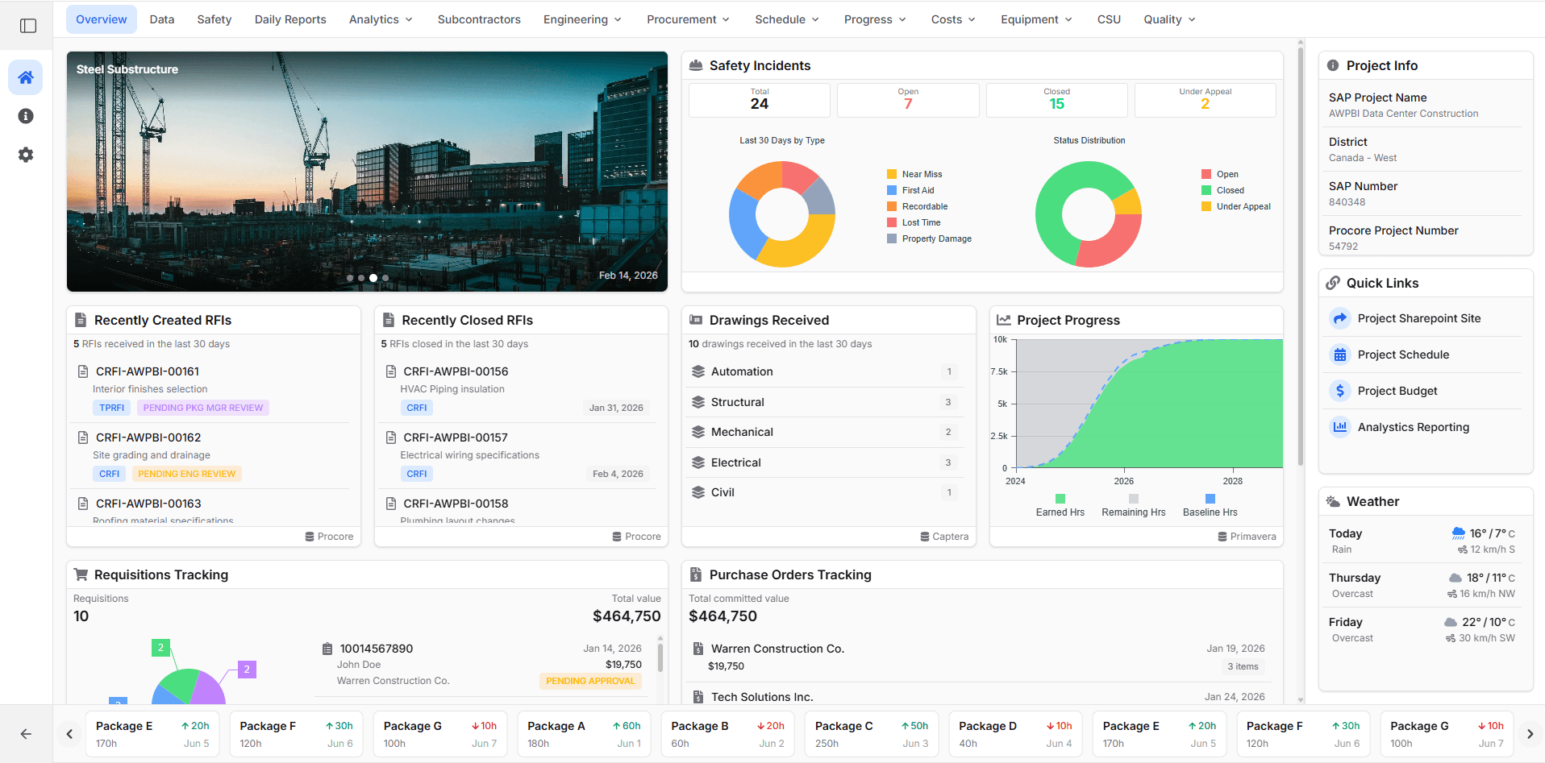Expand the Analytics dropdown menu
This screenshot has width=1545, height=763.
(x=381, y=19)
